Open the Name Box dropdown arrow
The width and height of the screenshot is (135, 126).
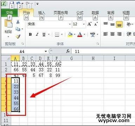coord(46,51)
